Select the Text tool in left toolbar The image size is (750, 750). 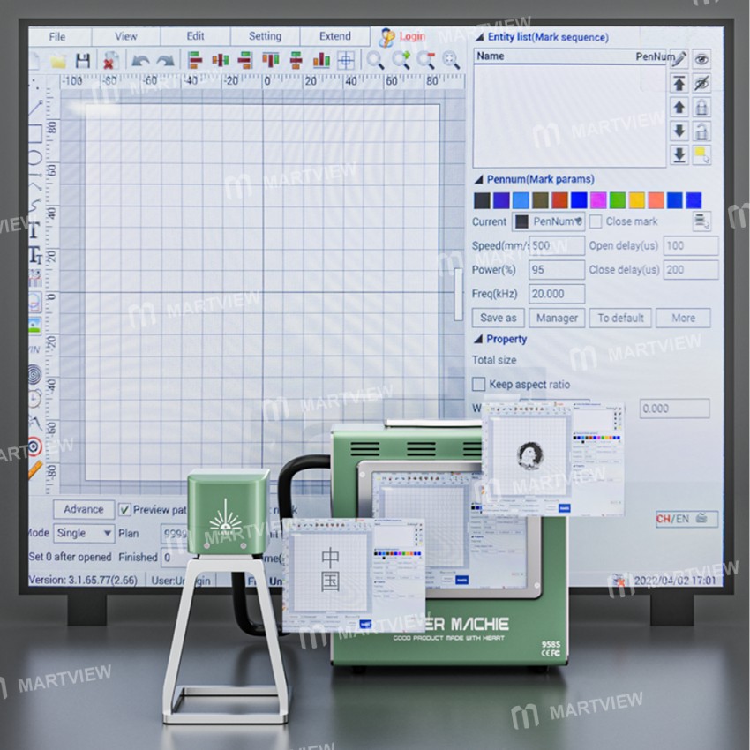click(34, 230)
